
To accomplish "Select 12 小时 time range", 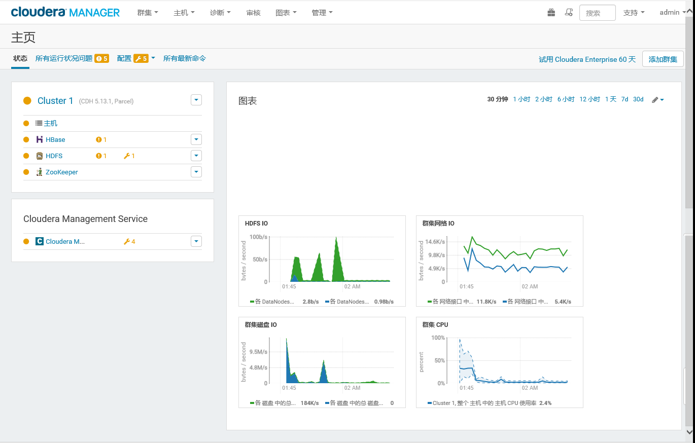I will [x=590, y=99].
